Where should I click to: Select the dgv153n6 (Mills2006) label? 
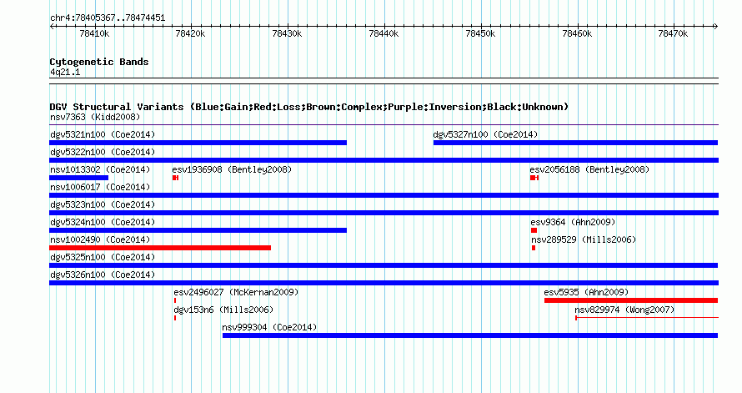point(223,310)
